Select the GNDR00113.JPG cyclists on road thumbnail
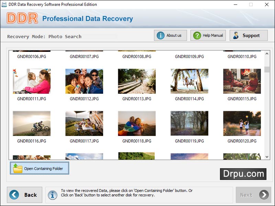275x206 pixels. click(137, 81)
